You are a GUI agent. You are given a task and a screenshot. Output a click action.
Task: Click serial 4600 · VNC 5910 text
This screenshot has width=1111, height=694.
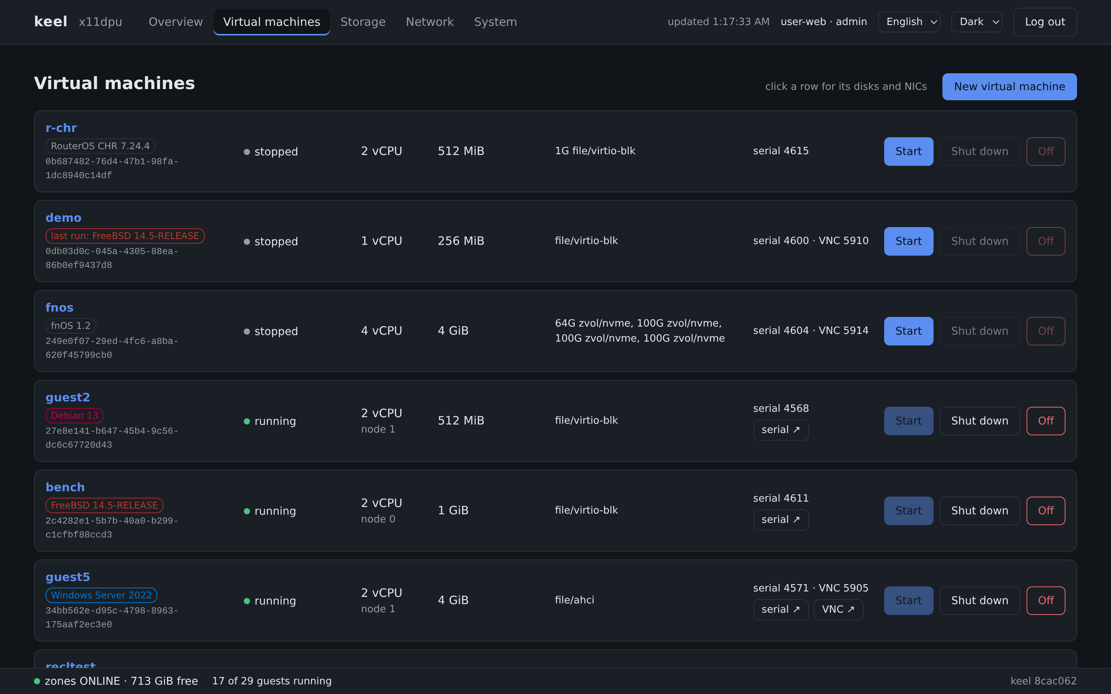810,241
